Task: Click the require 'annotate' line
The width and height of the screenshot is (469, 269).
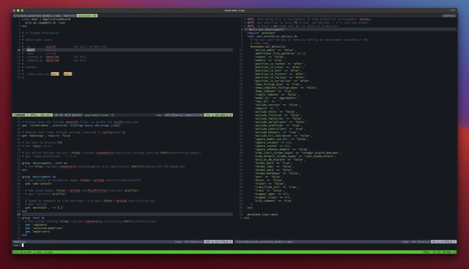Action: click(262, 33)
